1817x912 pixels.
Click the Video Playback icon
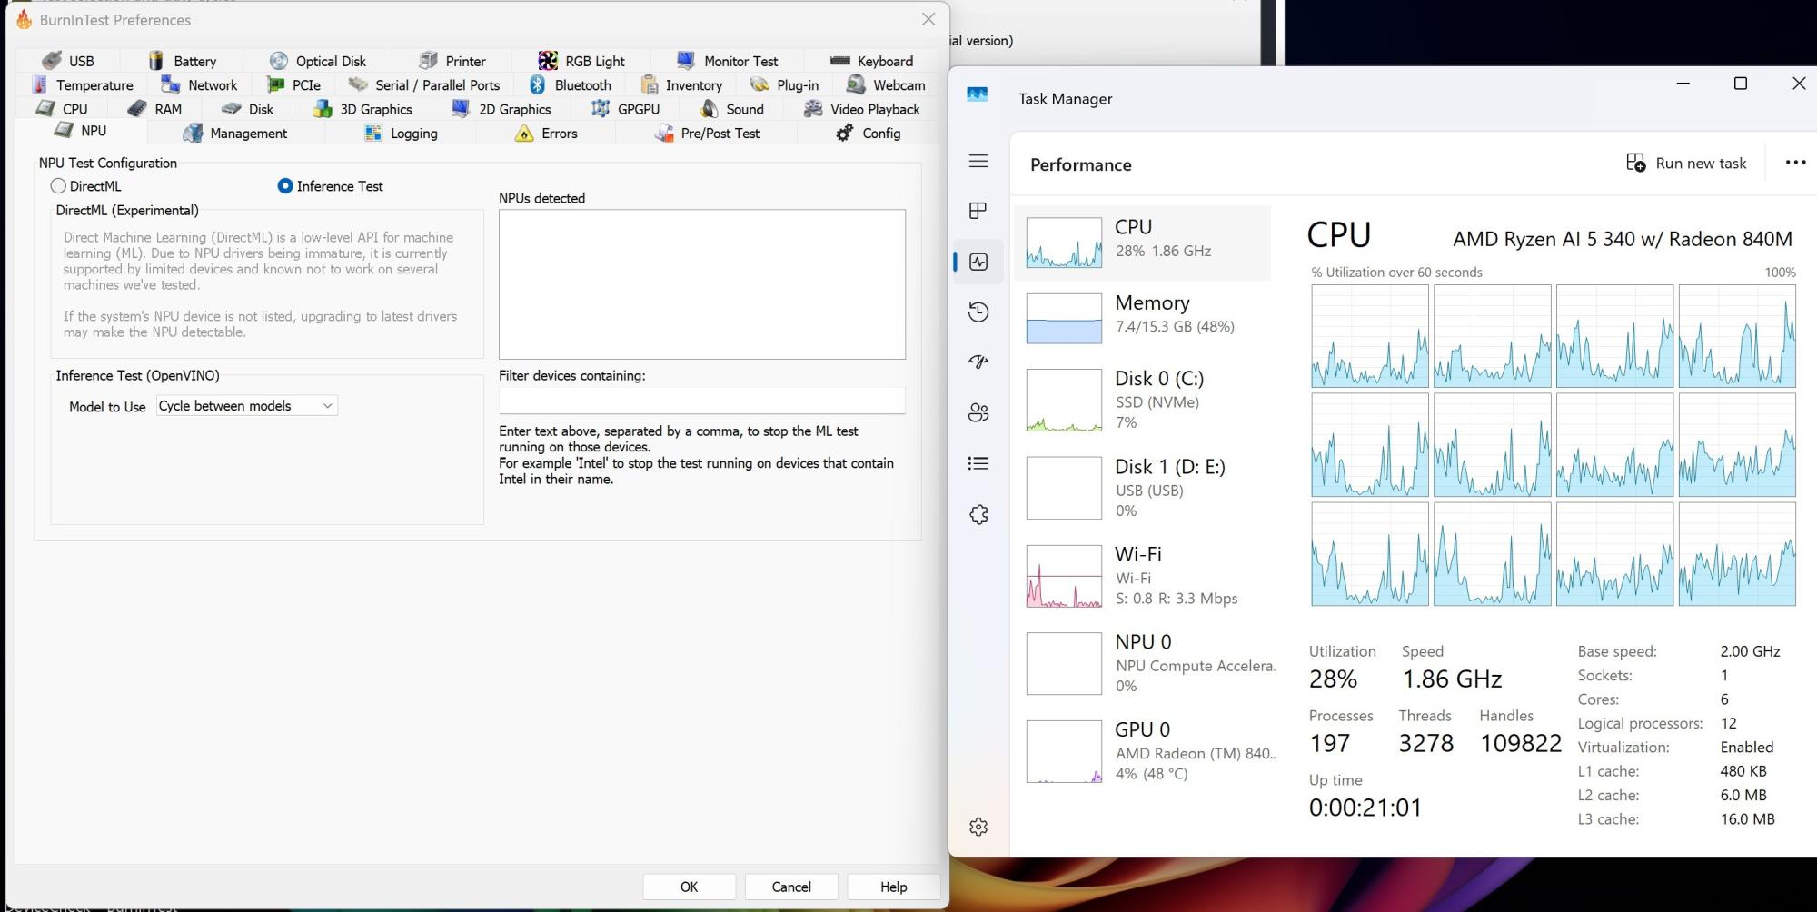point(813,108)
